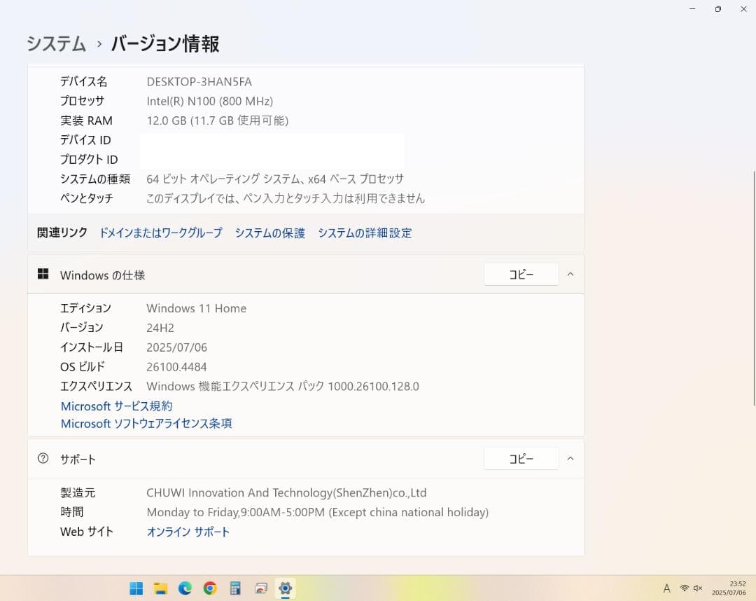The image size is (756, 601).
Task: Open the Calculator app
Action: pyautogui.click(x=234, y=588)
